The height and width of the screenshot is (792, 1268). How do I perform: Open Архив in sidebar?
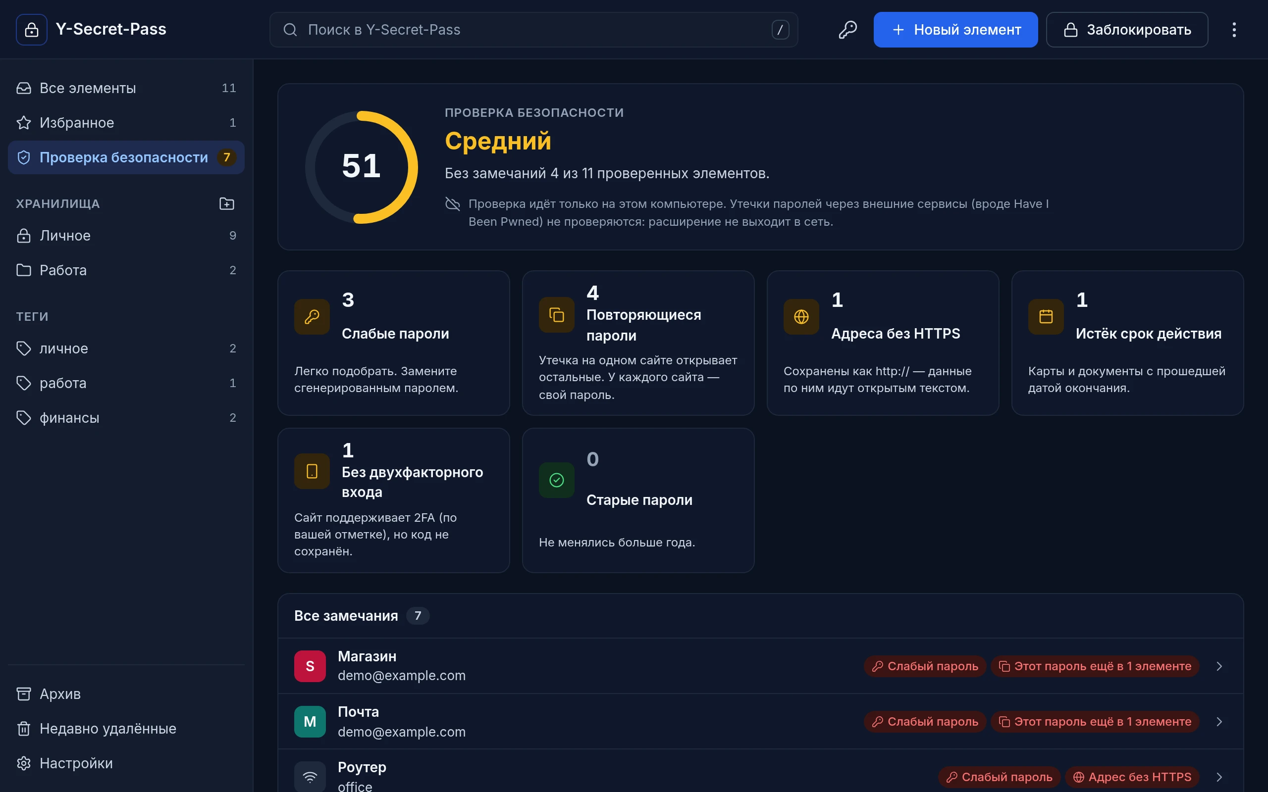tap(126, 694)
